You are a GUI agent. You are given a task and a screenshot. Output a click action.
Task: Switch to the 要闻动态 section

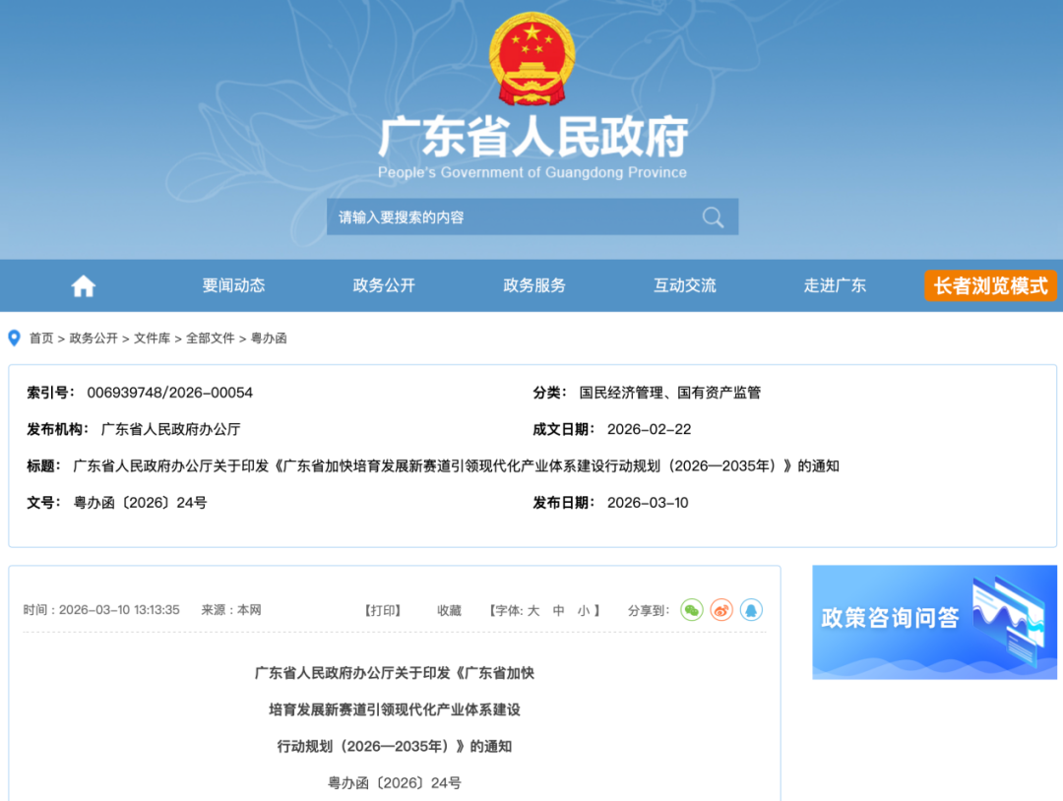232,285
